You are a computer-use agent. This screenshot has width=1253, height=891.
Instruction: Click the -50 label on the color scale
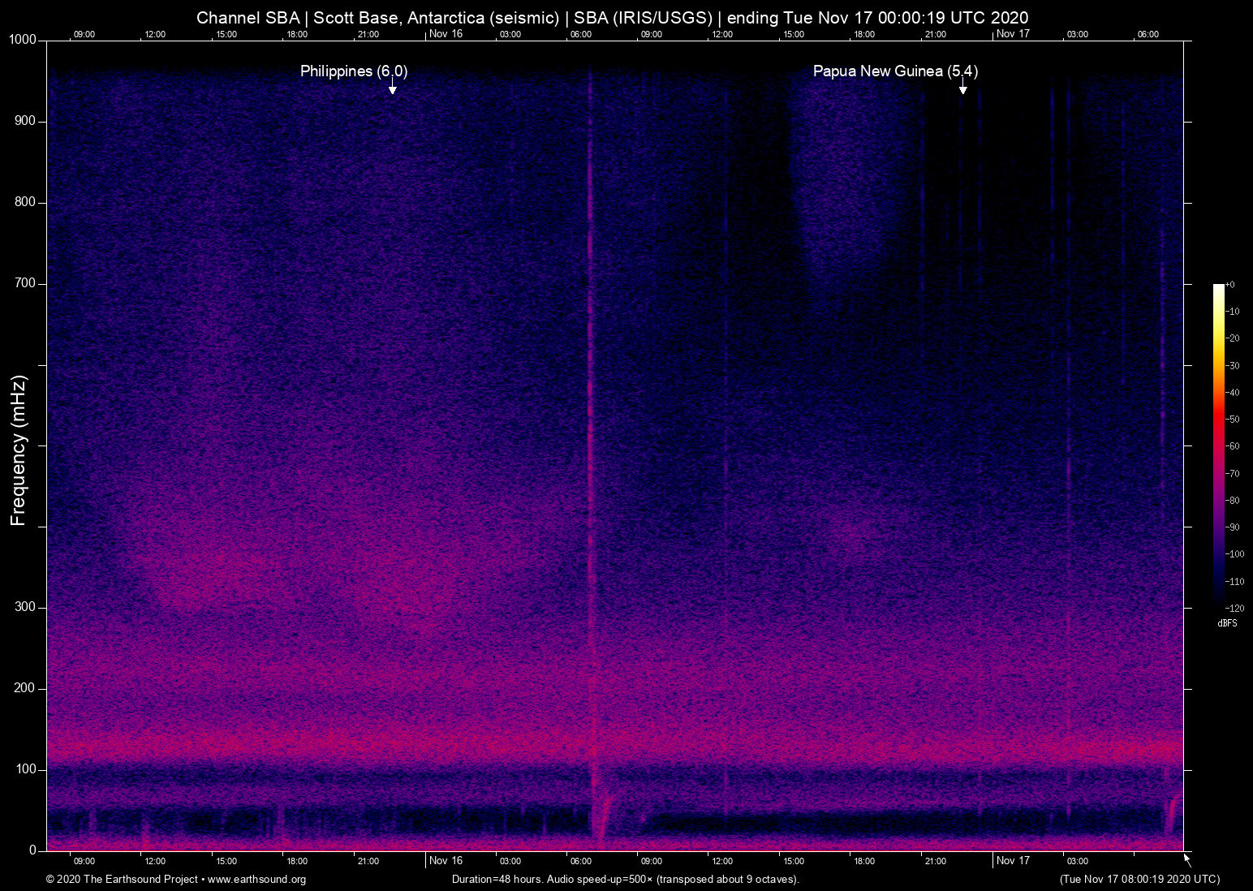click(1234, 420)
